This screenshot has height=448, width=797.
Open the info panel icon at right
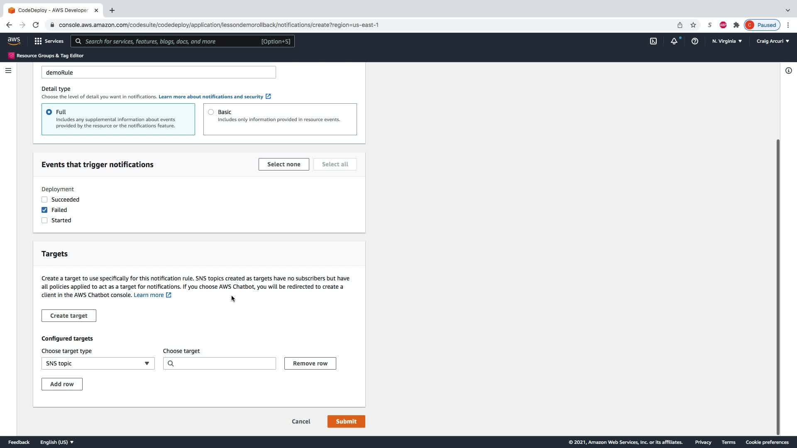788,71
